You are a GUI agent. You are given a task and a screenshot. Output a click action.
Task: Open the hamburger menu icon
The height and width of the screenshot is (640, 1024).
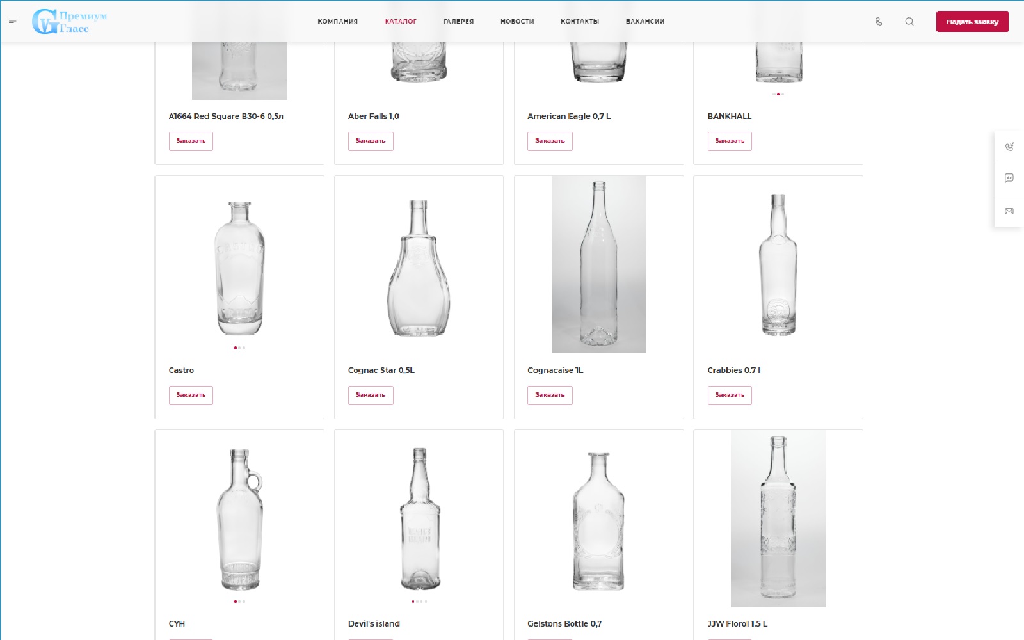pyautogui.click(x=12, y=21)
